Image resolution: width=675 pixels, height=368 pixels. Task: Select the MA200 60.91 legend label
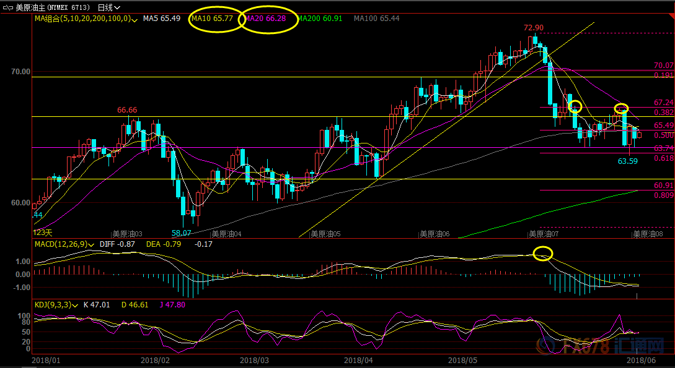tap(320, 19)
